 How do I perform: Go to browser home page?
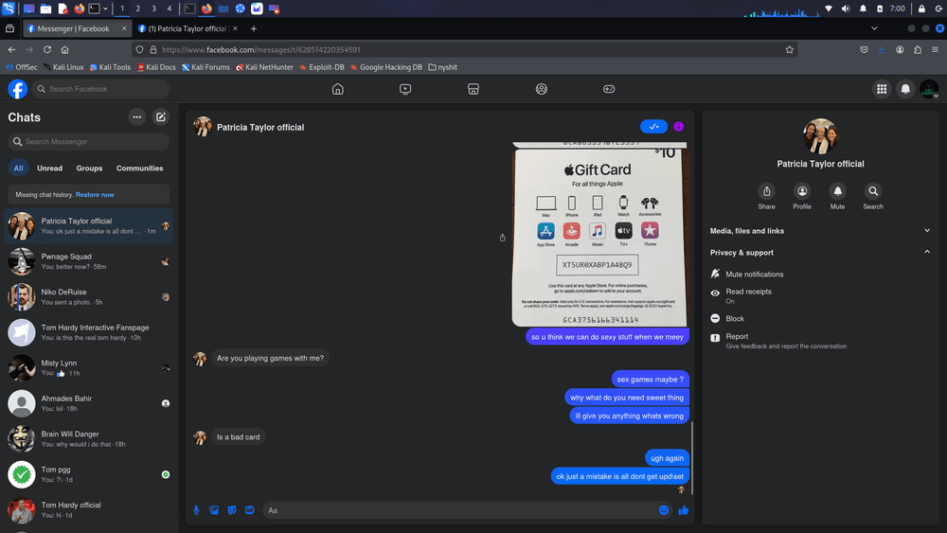[64, 49]
